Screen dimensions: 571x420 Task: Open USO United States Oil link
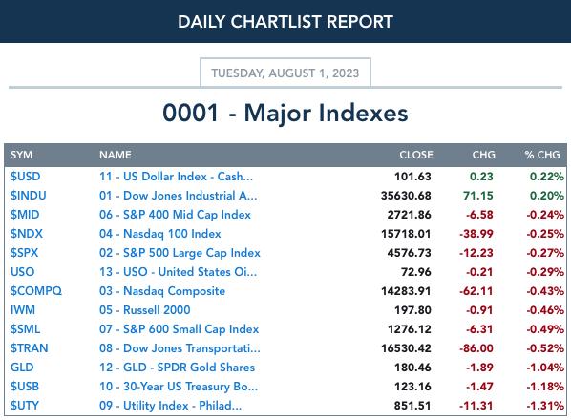coord(178,272)
